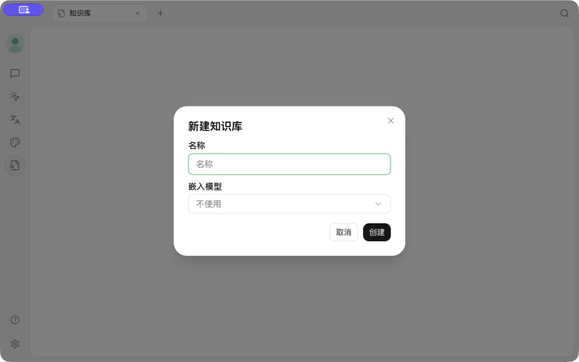Focus the 名称 input field

(289, 164)
